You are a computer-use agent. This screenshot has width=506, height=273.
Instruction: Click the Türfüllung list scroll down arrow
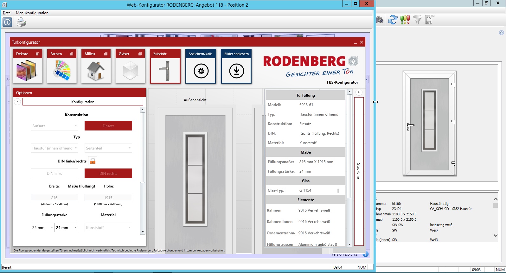[349, 244]
